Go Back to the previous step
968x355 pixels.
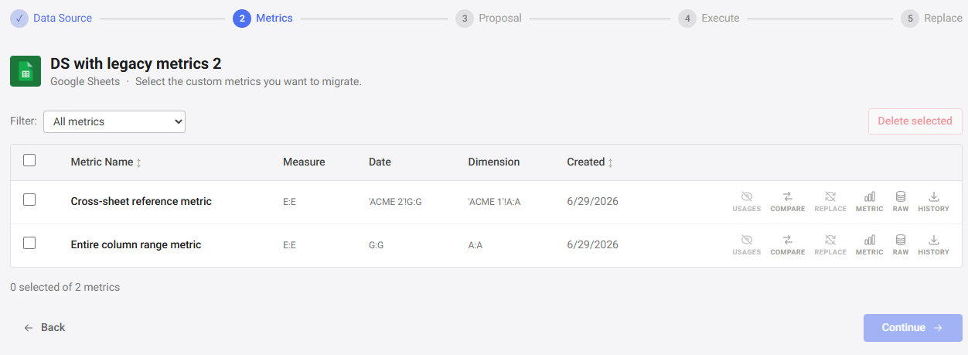click(44, 328)
